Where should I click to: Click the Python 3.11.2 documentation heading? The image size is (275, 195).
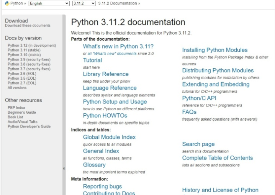128,22
